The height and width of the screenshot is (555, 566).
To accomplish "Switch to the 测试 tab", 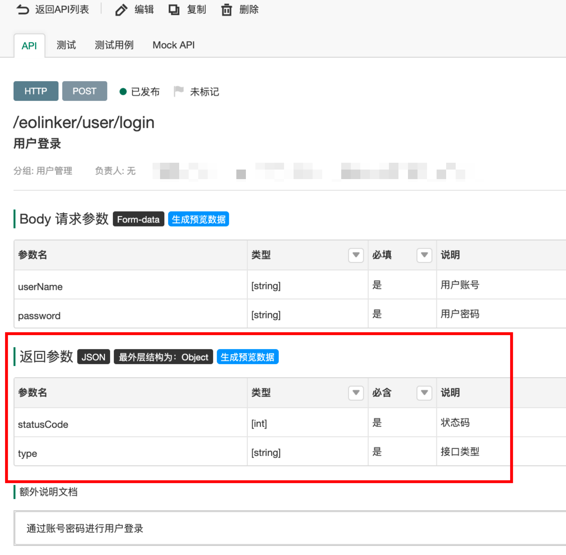I will 66,45.
